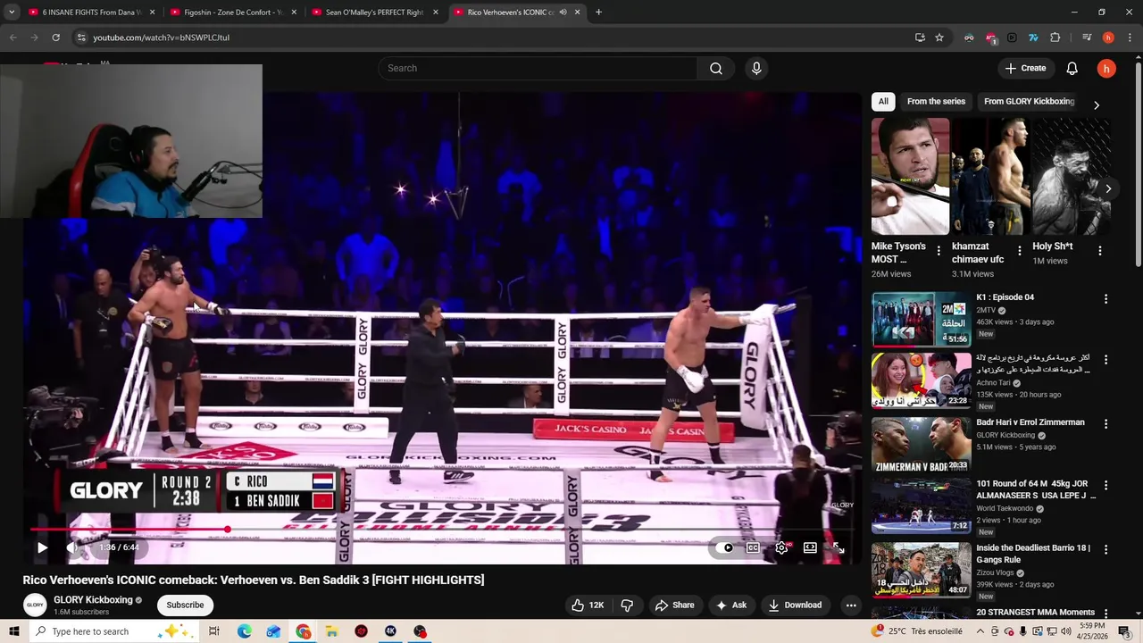The width and height of the screenshot is (1143, 643).
Task: Open more actions (three dots) beside Download
Action: (x=851, y=605)
